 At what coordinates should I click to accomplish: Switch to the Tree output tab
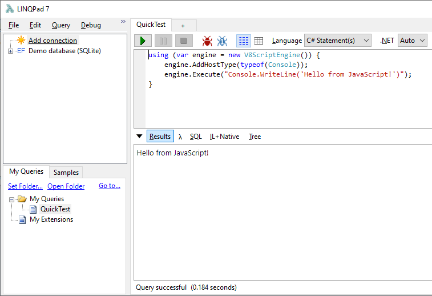(x=255, y=137)
